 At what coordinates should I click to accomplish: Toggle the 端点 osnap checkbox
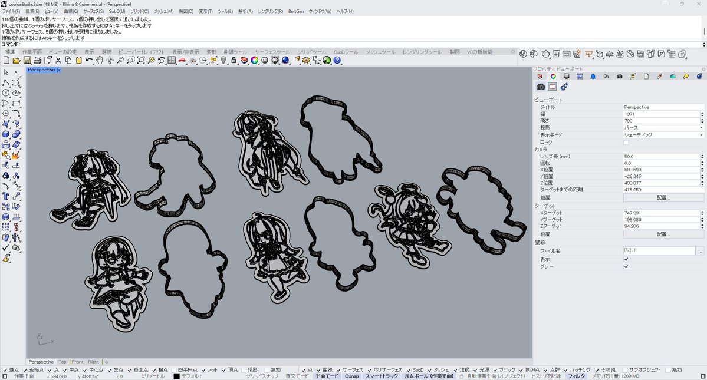(5, 369)
